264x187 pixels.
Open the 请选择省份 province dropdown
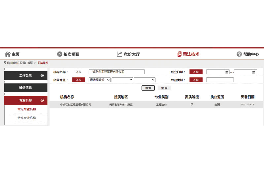[100, 80]
